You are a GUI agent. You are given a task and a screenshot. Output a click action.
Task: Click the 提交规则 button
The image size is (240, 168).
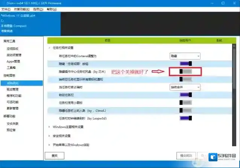pos(185,155)
